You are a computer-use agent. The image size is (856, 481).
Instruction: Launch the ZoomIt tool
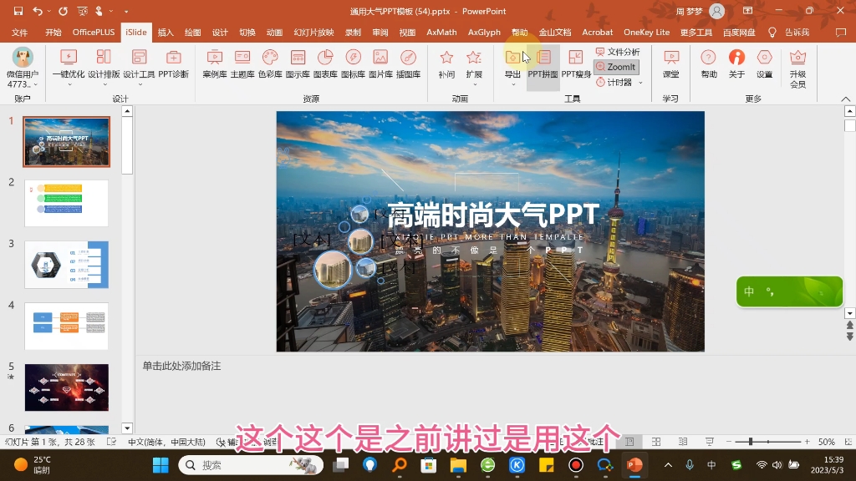618,67
